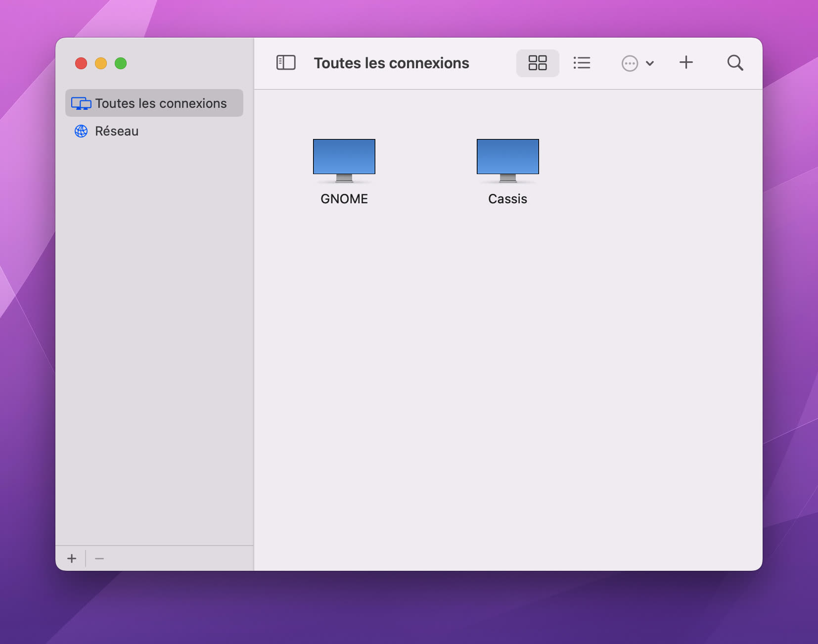Open the view options dropdown arrow
This screenshot has height=644, width=818.
tap(650, 63)
